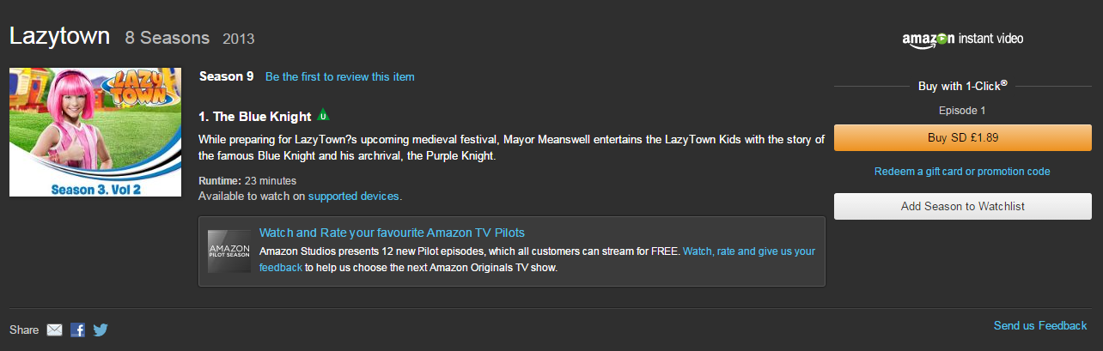
Task: Click the Amazon Pilot Season logo
Action: tap(229, 251)
